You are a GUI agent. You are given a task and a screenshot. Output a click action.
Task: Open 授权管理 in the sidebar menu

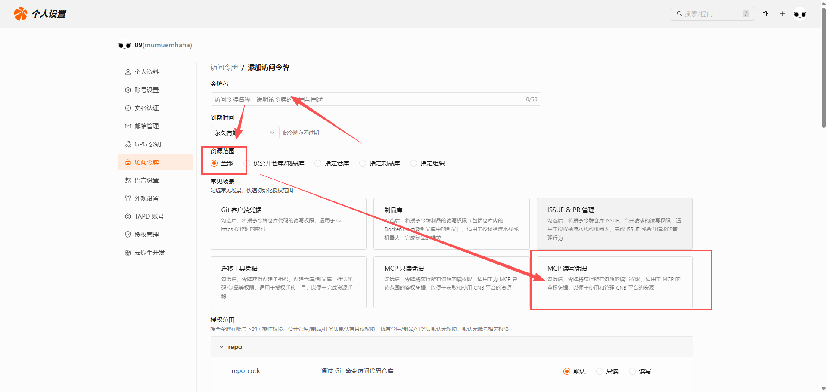[146, 235]
